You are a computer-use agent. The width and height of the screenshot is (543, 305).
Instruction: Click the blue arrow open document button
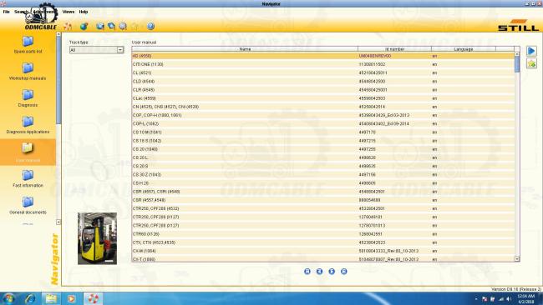531,51
